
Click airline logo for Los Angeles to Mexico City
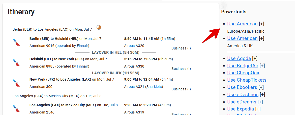(x=16, y=108)
